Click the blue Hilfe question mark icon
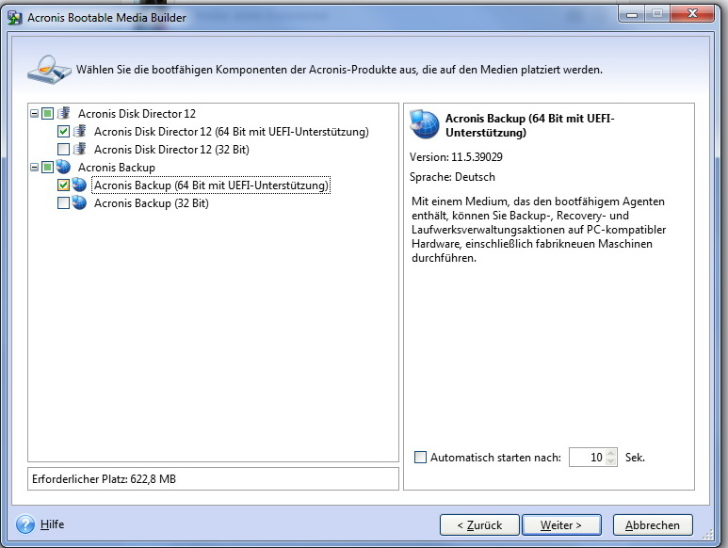This screenshot has width=728, height=548. tap(25, 524)
